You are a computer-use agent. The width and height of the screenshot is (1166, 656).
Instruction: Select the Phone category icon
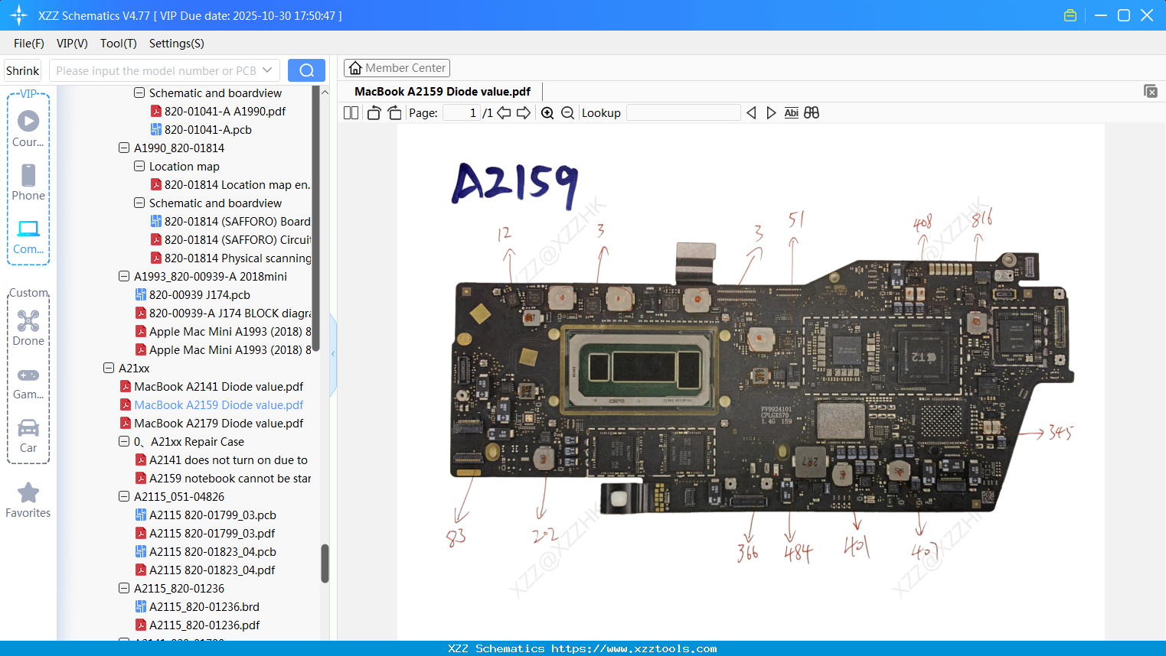(28, 182)
